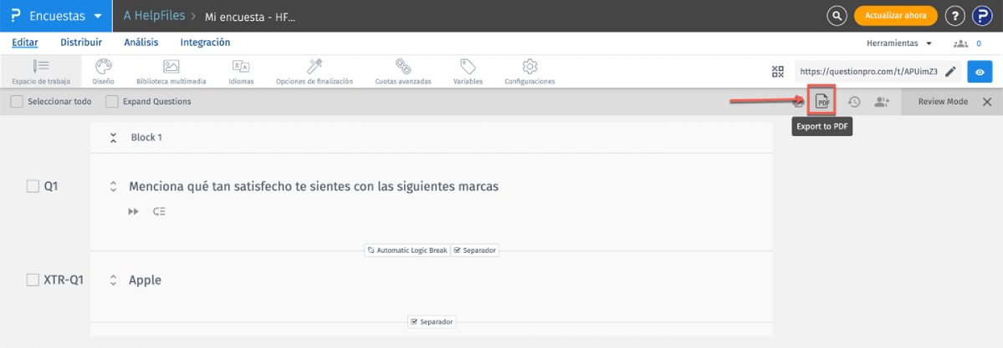Click the Mi encuesta breadcrumb title
The image size is (1003, 348).
250,17
